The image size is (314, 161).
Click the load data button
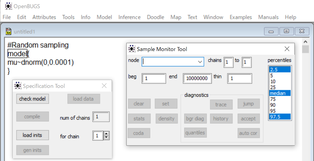(x=84, y=99)
